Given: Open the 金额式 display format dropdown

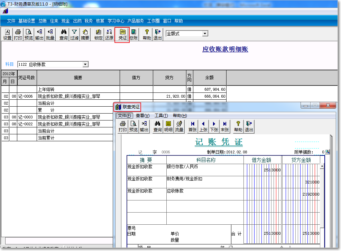Looking at the screenshot, I should click(205, 33).
